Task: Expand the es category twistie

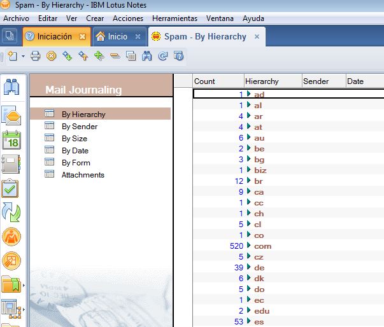Action: click(x=249, y=321)
